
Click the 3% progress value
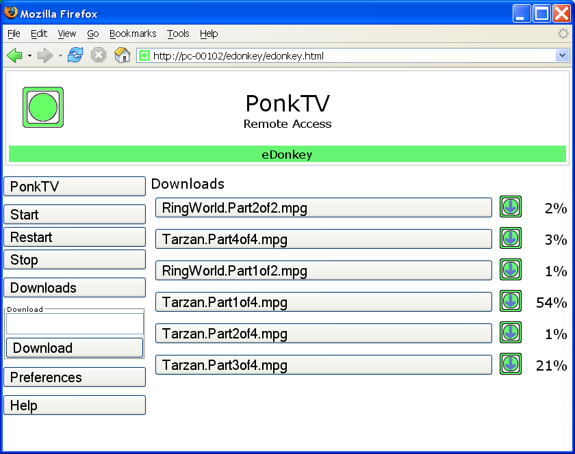pyautogui.click(x=556, y=239)
